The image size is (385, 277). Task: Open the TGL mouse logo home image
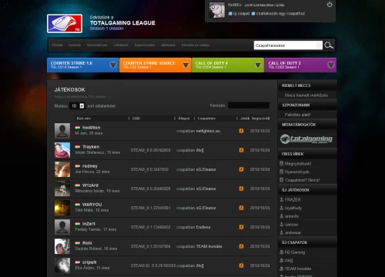[x=65, y=24]
